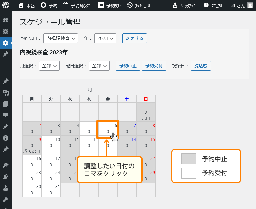Open 予約カレンダー in the top bar
This screenshot has width=256, height=209.
[x=78, y=5]
